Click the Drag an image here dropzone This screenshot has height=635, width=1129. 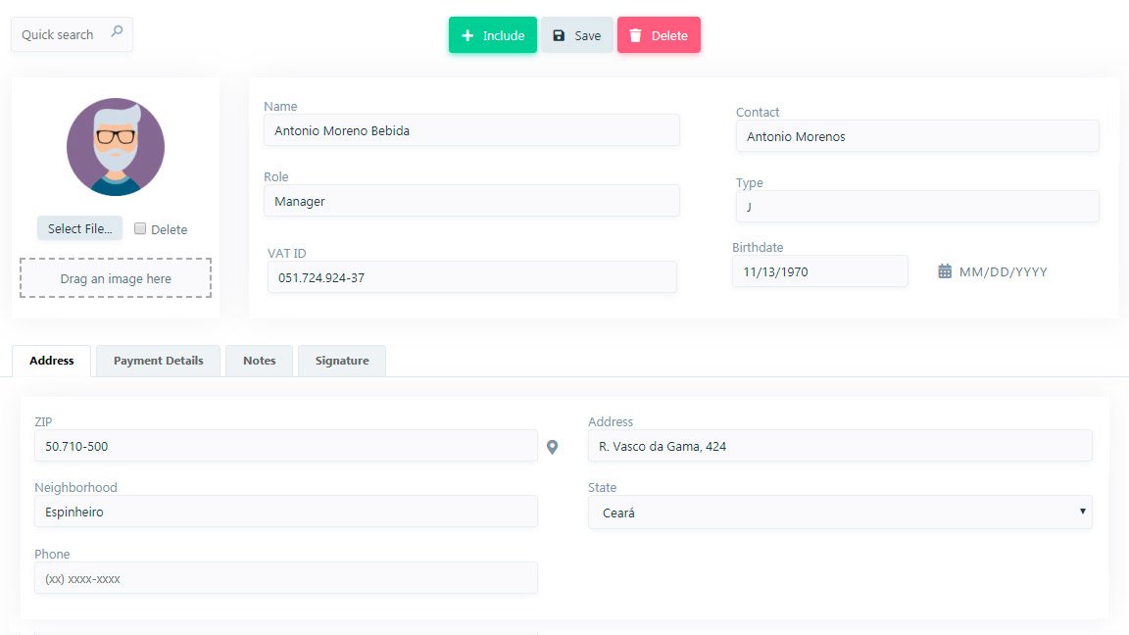pyautogui.click(x=116, y=278)
